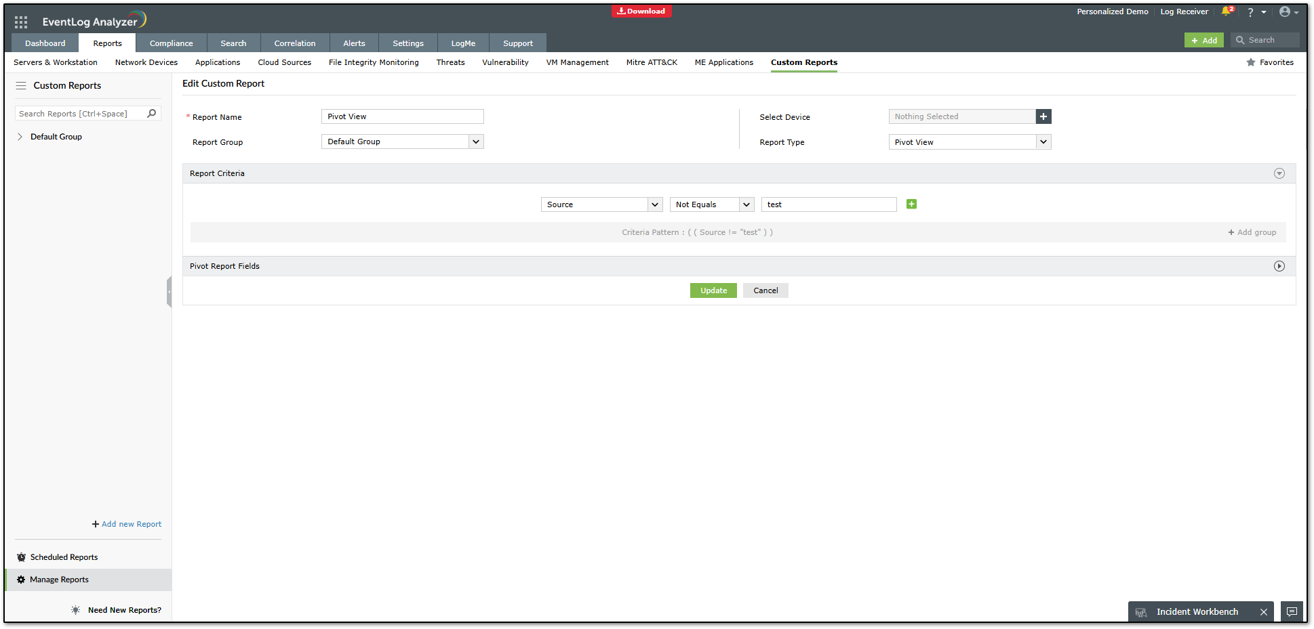The height and width of the screenshot is (629, 1314).
Task: Click the Need New Reports lightbulb icon
Action: click(75, 610)
